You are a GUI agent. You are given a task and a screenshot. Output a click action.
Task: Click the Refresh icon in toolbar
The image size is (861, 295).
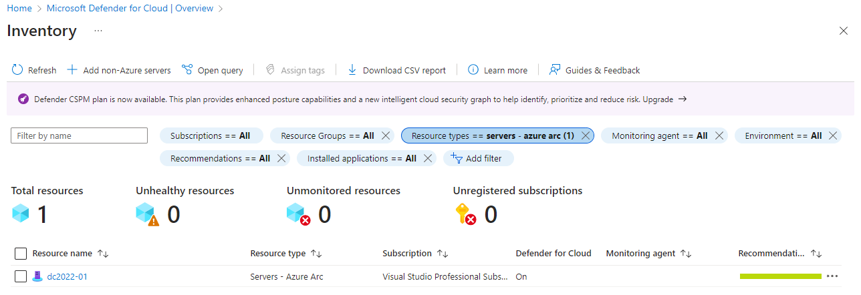click(17, 70)
